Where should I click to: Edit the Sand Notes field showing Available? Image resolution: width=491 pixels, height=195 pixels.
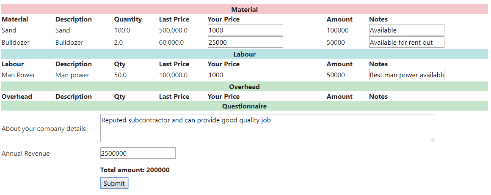[x=406, y=30]
